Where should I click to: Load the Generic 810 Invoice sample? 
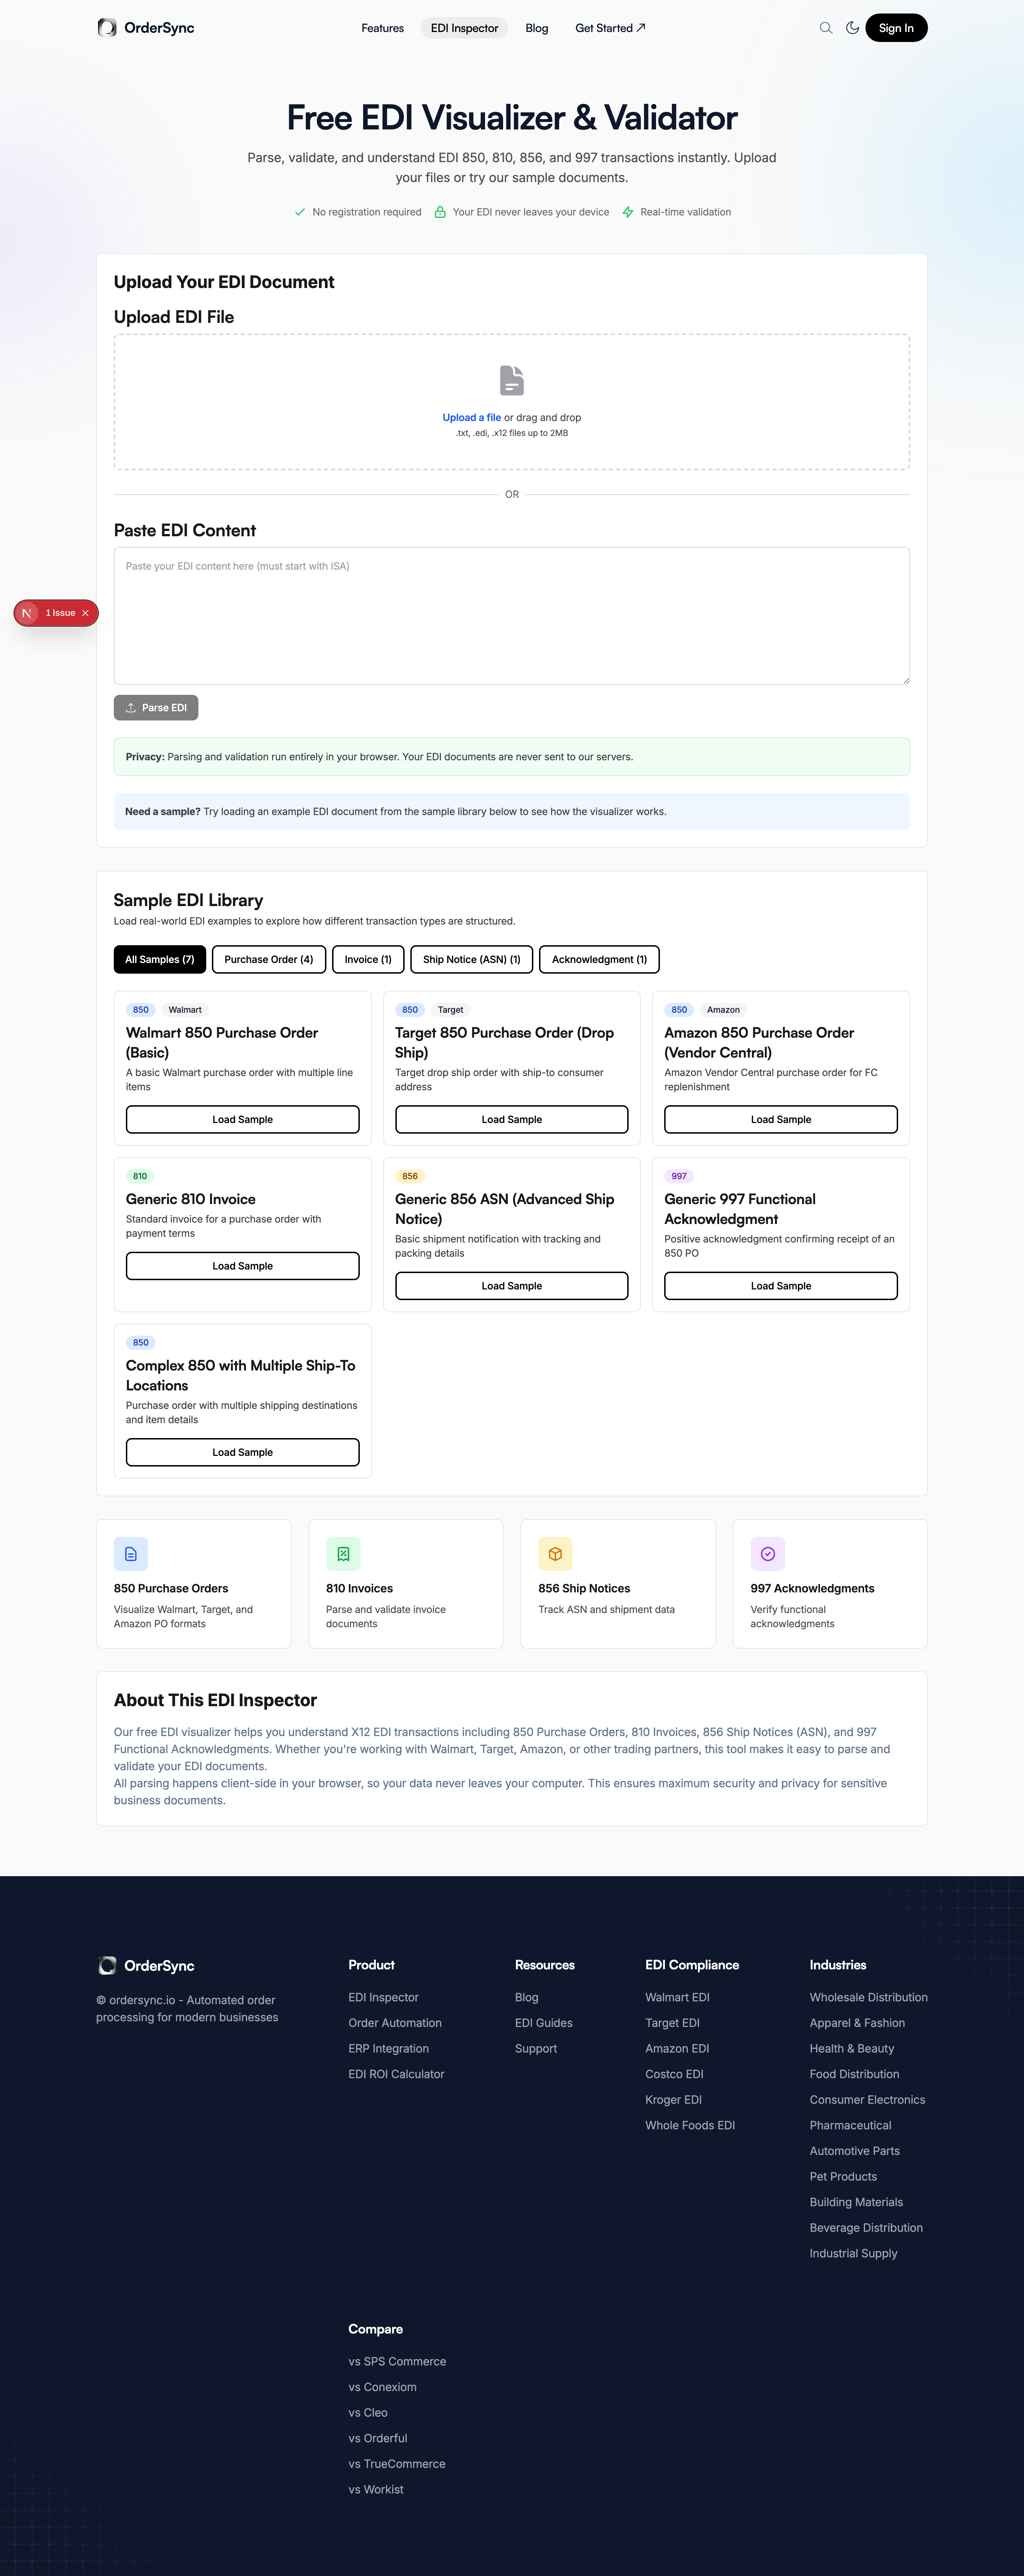click(243, 1266)
